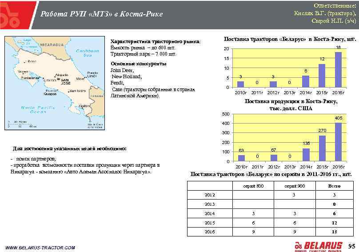Select line 'Тракторный парк – 7 000 шт.'

point(144,54)
